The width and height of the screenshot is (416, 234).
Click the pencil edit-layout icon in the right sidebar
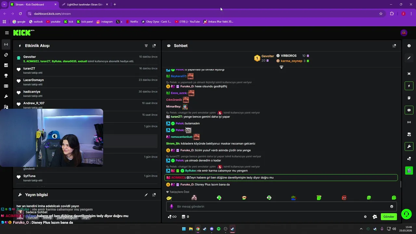coord(409,58)
